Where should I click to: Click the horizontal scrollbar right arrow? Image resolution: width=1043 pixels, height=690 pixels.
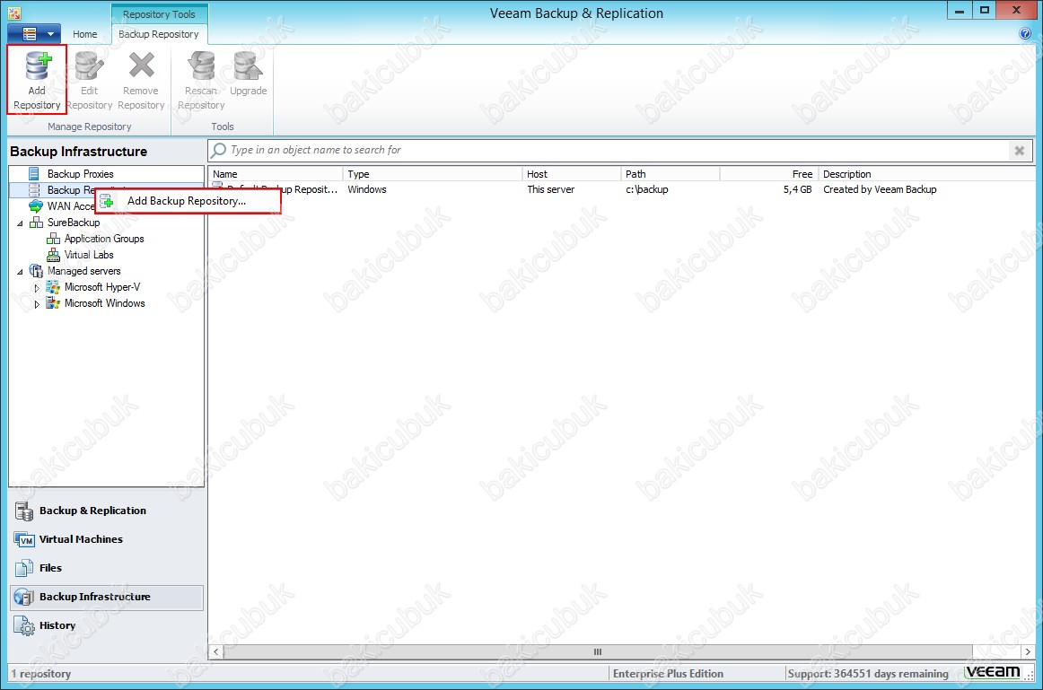pyautogui.click(x=1028, y=652)
